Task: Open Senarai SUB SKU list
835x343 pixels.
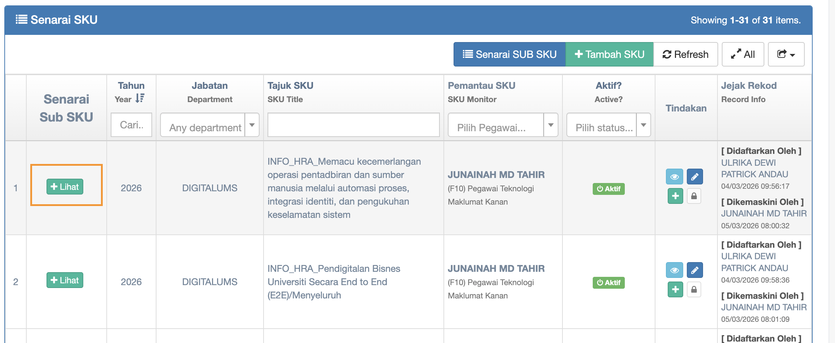Action: (x=509, y=54)
